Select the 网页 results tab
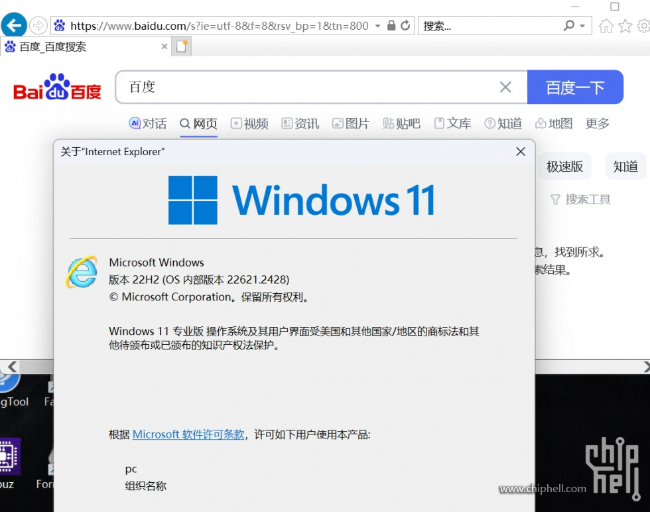This screenshot has height=512, width=650. pos(198,123)
